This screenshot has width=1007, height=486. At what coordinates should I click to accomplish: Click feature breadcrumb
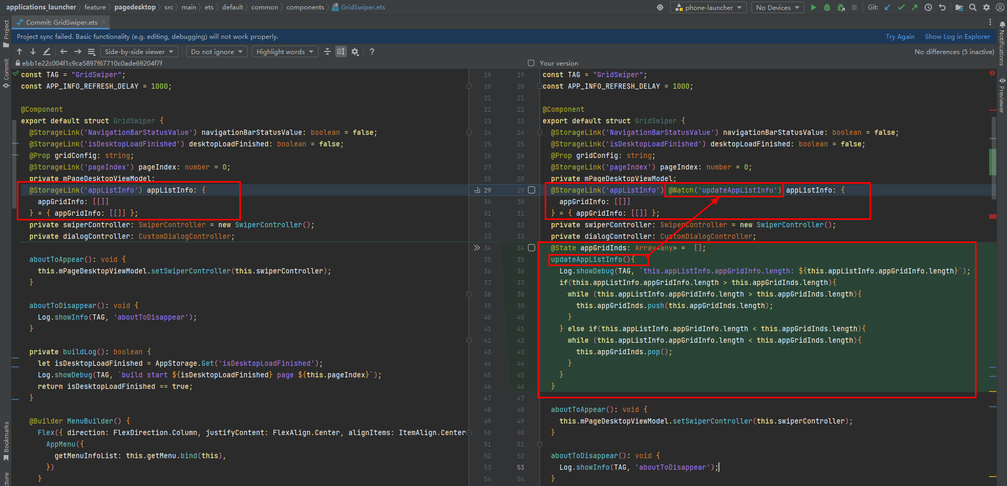click(95, 7)
